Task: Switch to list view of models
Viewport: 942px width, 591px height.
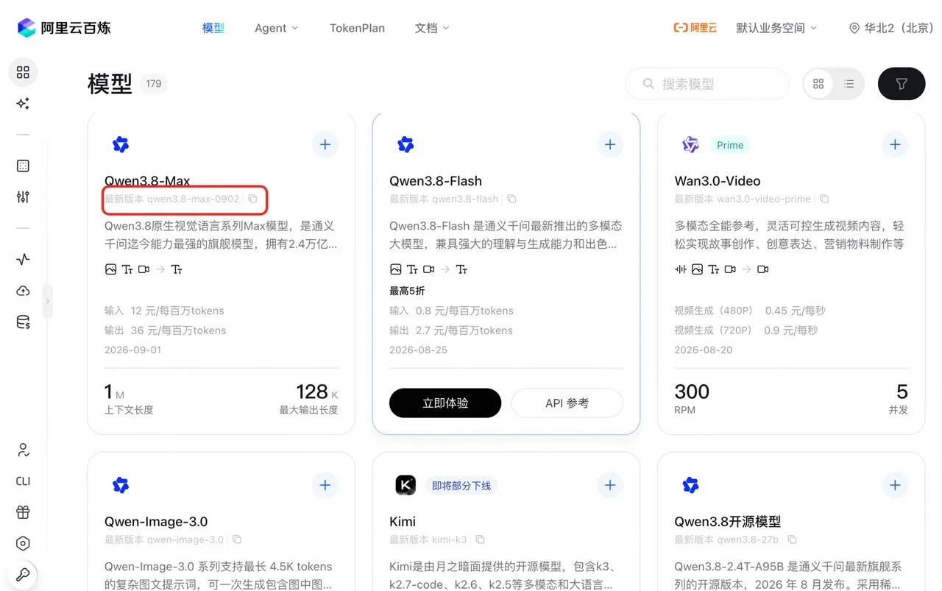Action: pyautogui.click(x=849, y=84)
